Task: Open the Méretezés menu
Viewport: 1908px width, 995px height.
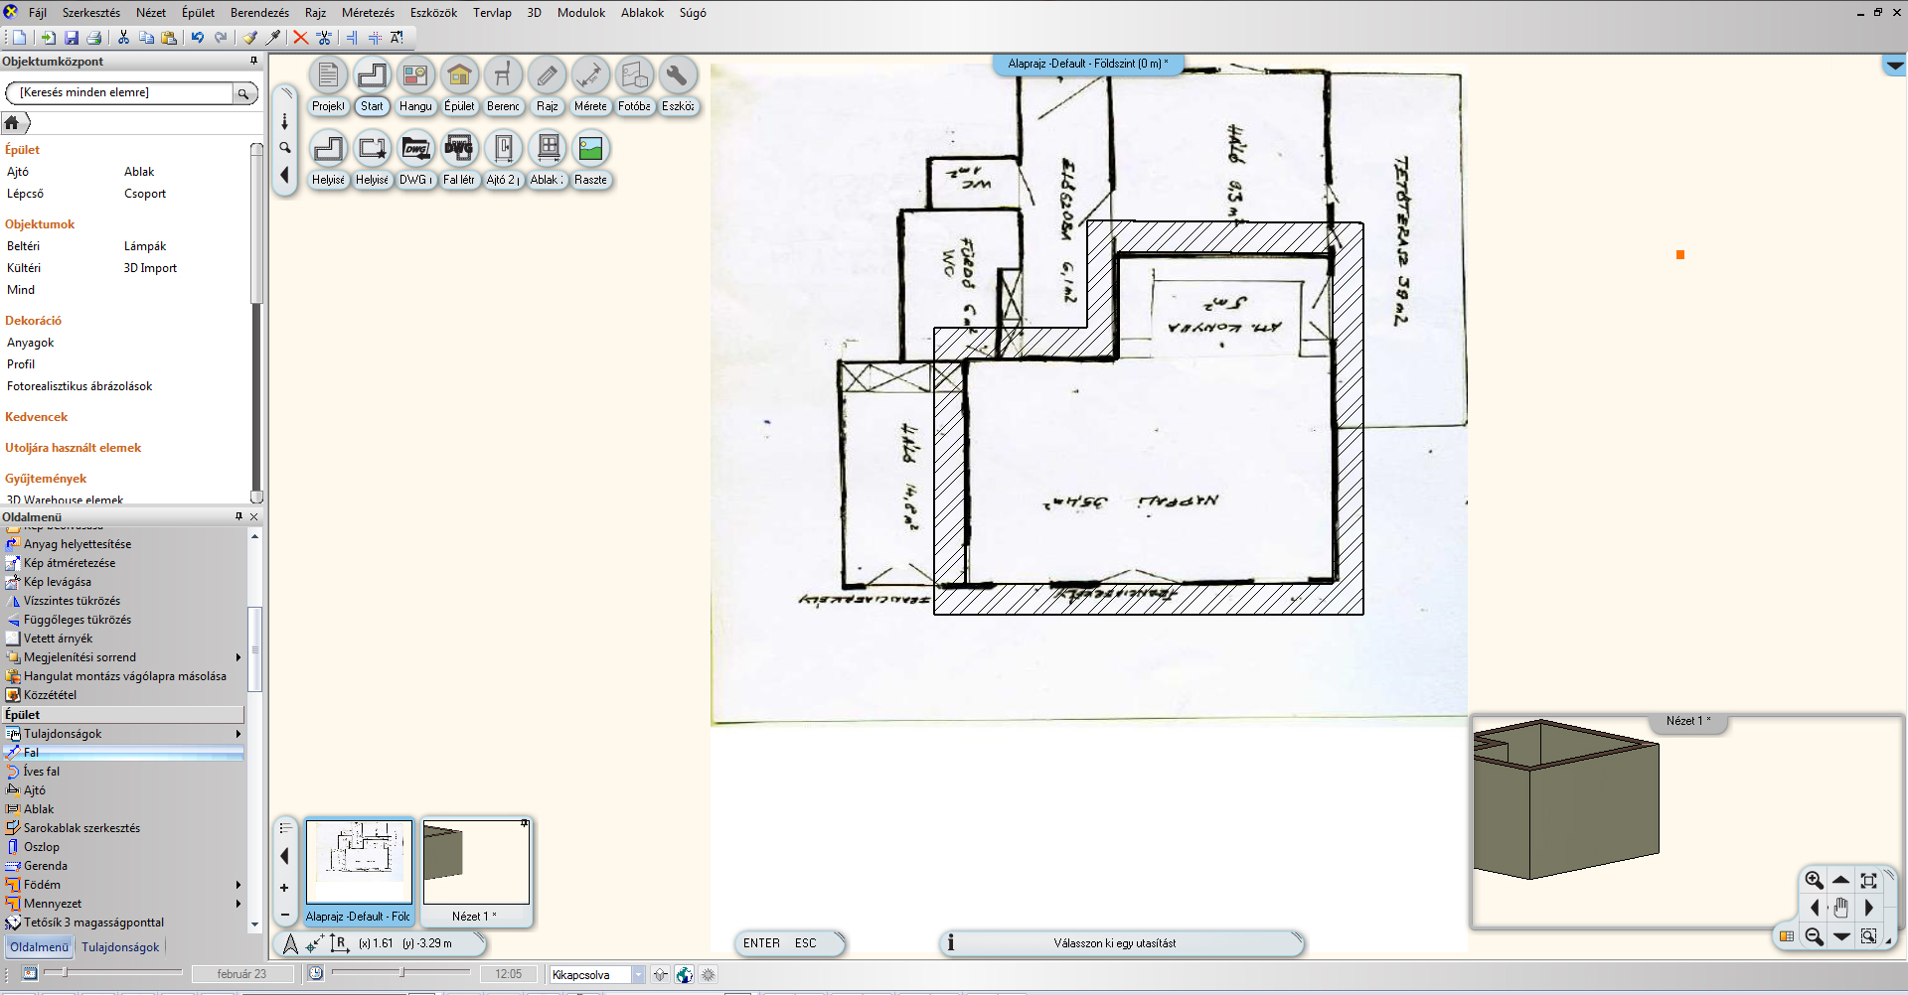Action: (x=368, y=13)
